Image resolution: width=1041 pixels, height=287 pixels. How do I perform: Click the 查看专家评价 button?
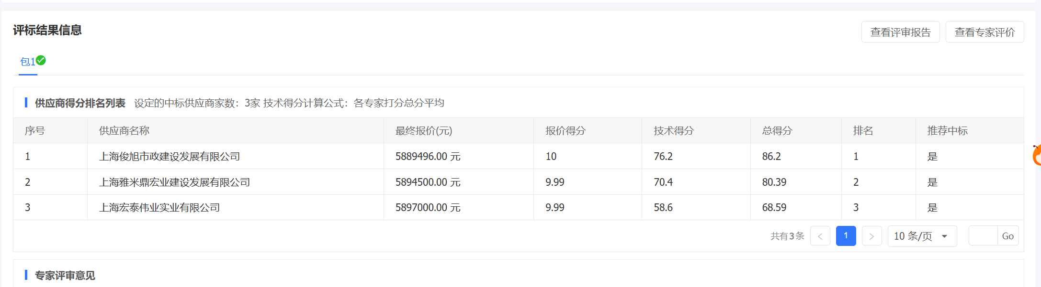pos(984,32)
